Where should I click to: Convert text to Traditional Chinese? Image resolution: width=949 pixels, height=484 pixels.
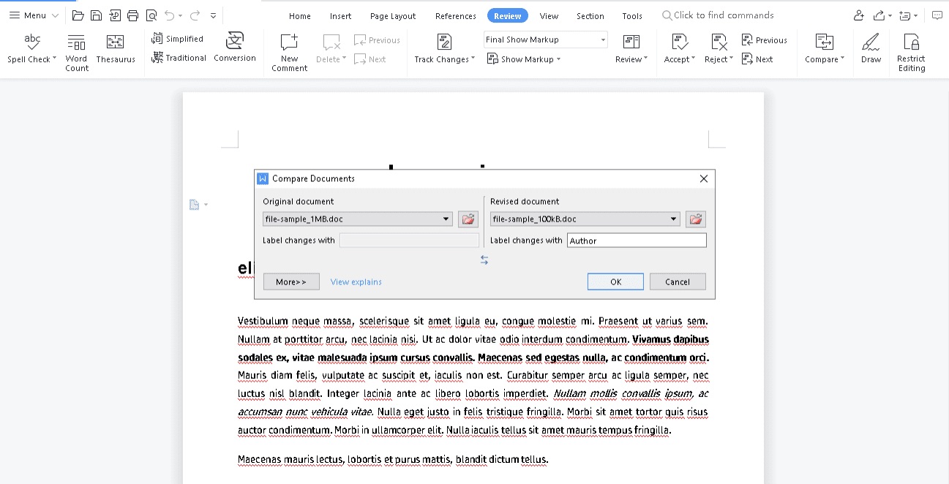pos(179,58)
